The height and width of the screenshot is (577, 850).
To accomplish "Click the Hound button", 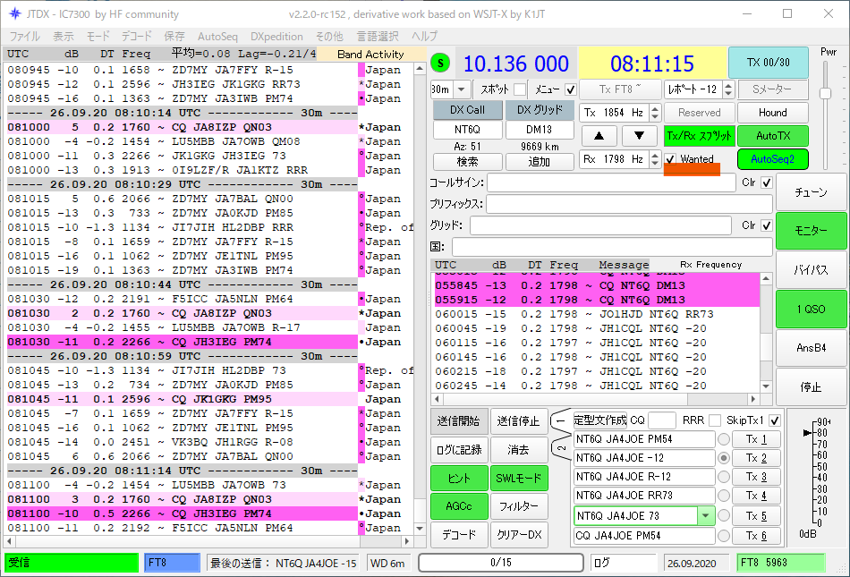I will pos(772,113).
